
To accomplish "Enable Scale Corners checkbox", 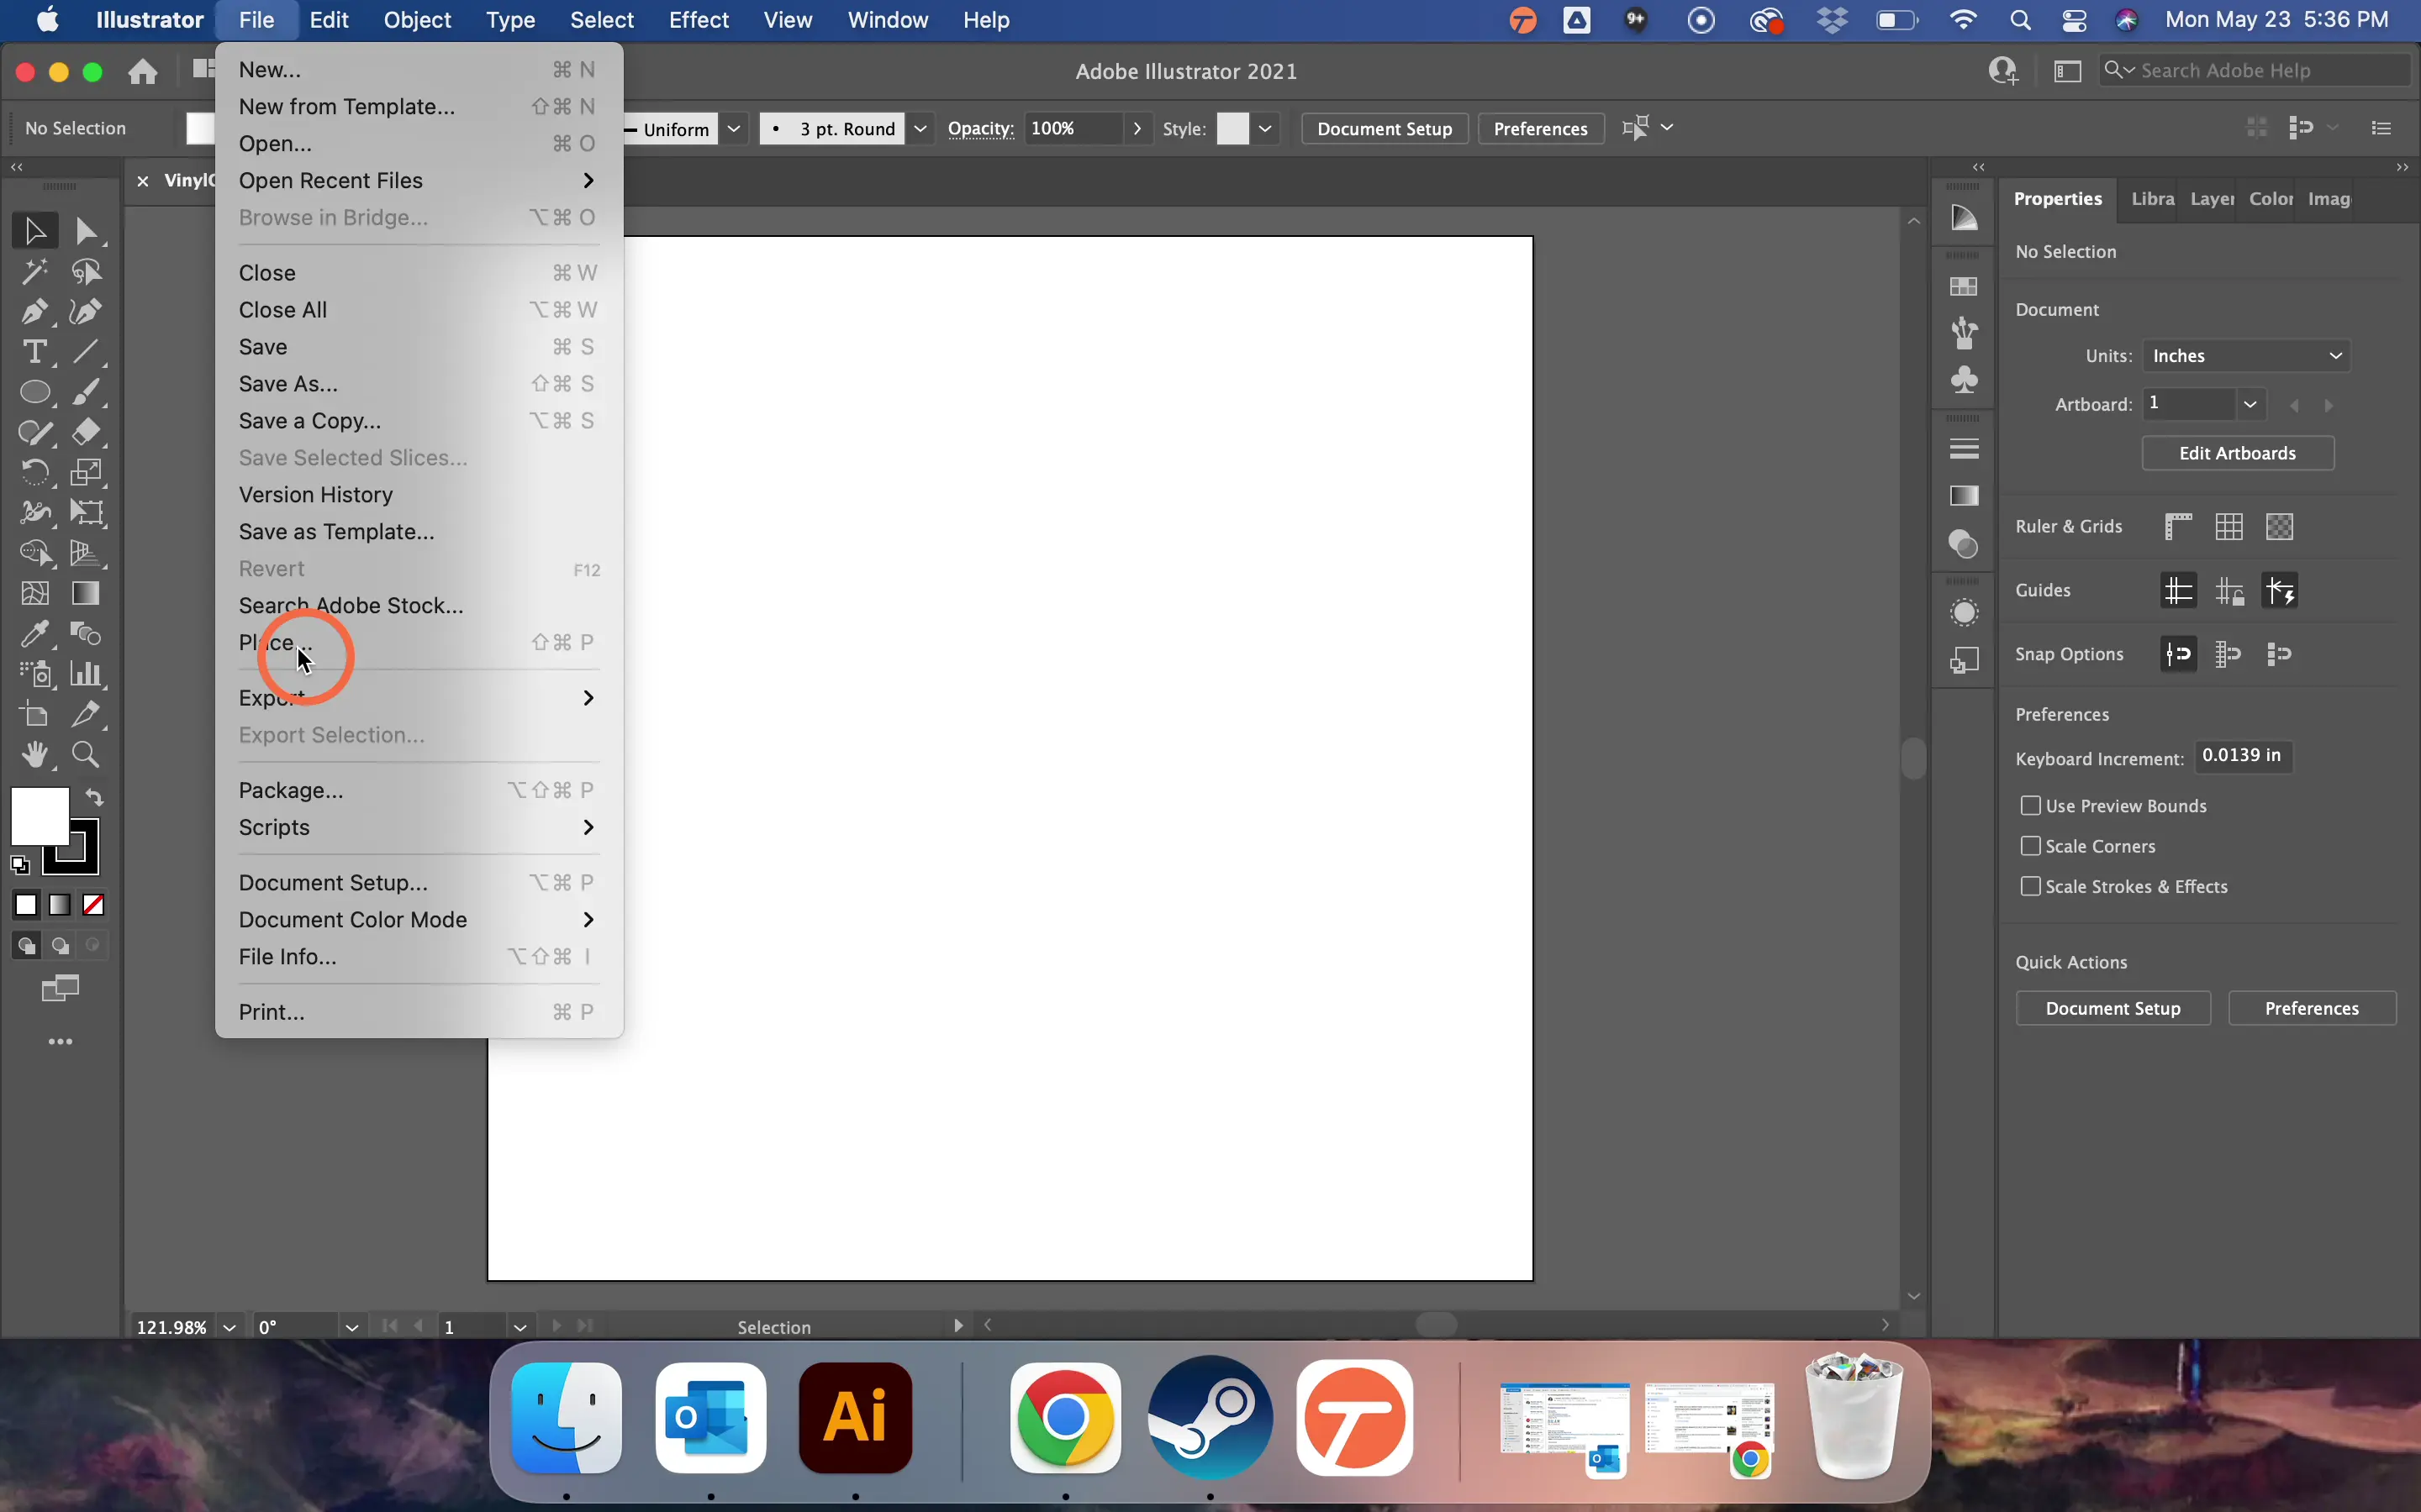I will coord(2031,846).
